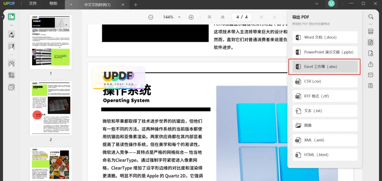Open the user account avatar U
382x181 pixels.
(331, 4)
